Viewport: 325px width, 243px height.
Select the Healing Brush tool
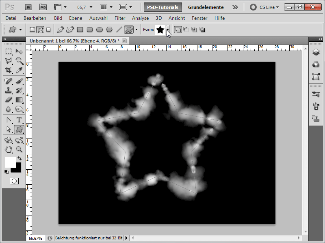click(x=9, y=81)
